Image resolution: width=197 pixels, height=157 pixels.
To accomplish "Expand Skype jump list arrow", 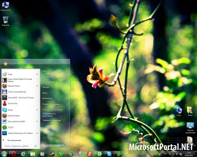I will coord(37,110).
